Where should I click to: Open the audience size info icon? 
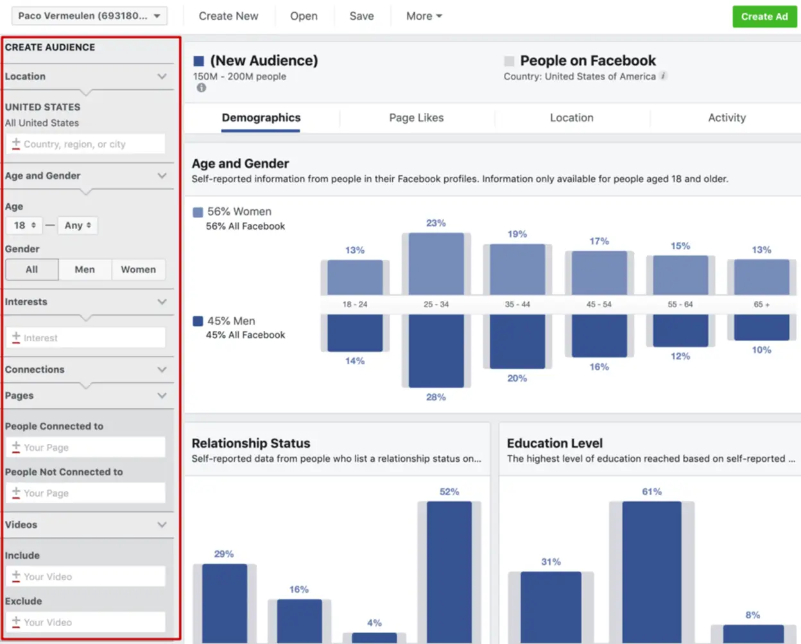click(201, 87)
